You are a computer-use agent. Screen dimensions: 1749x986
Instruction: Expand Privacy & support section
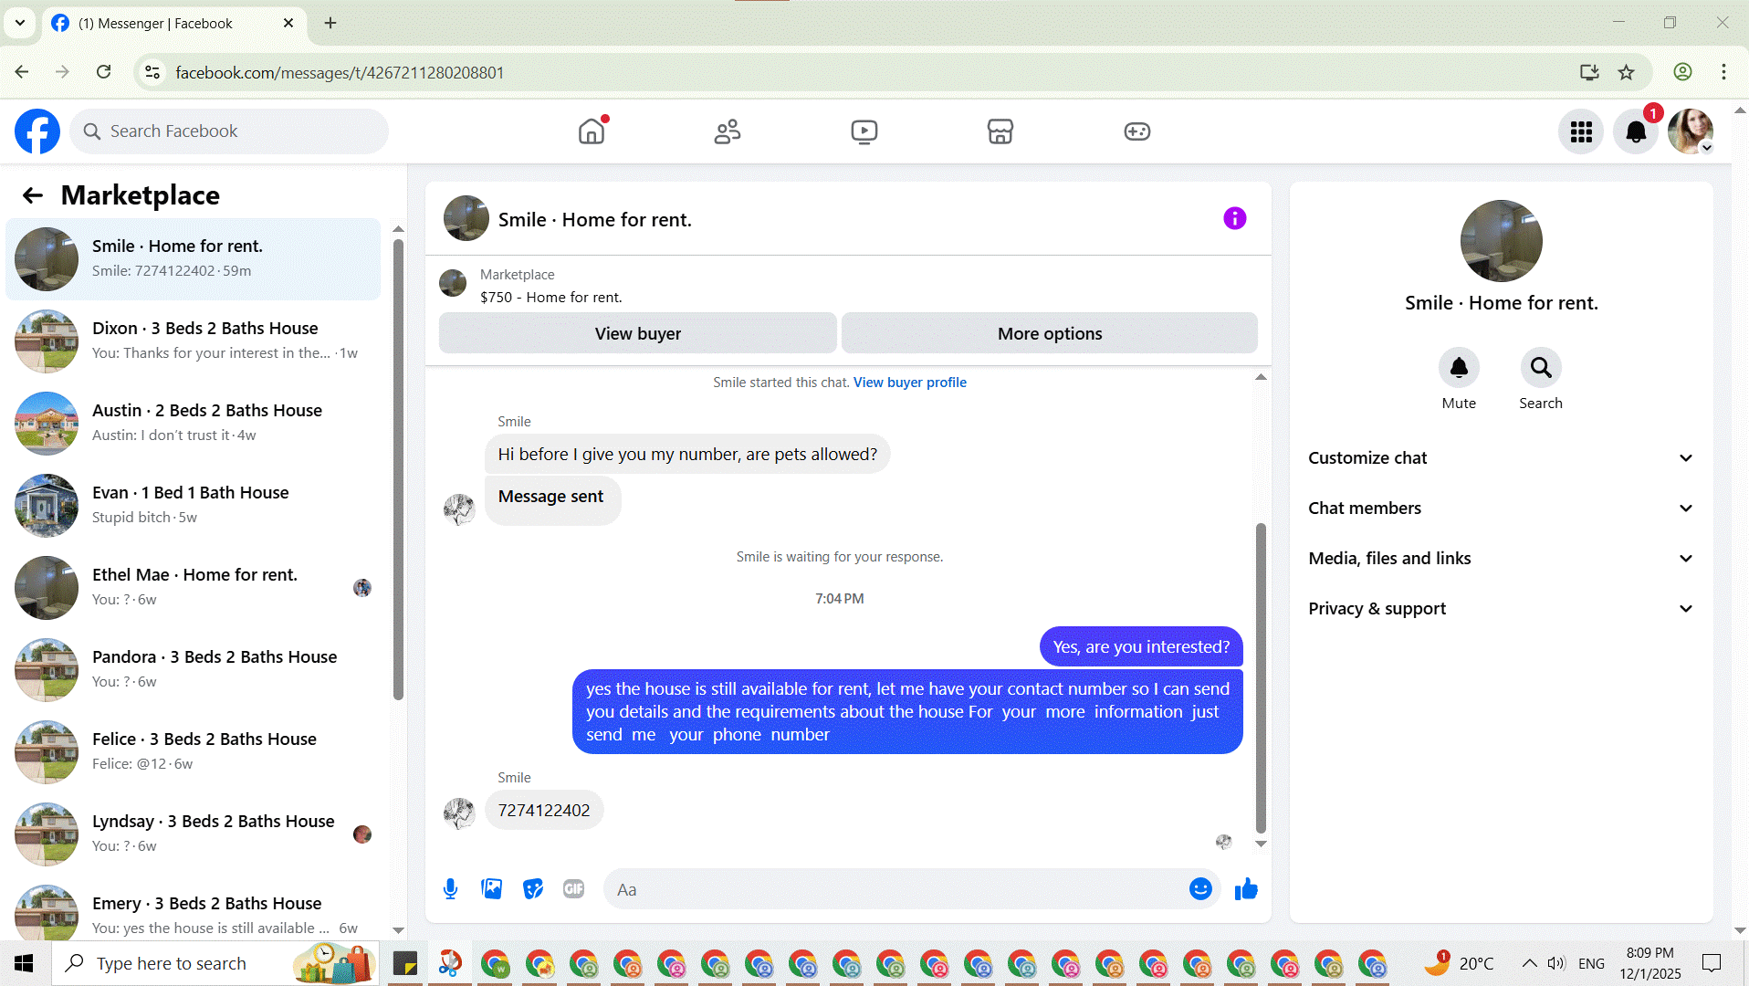point(1501,609)
